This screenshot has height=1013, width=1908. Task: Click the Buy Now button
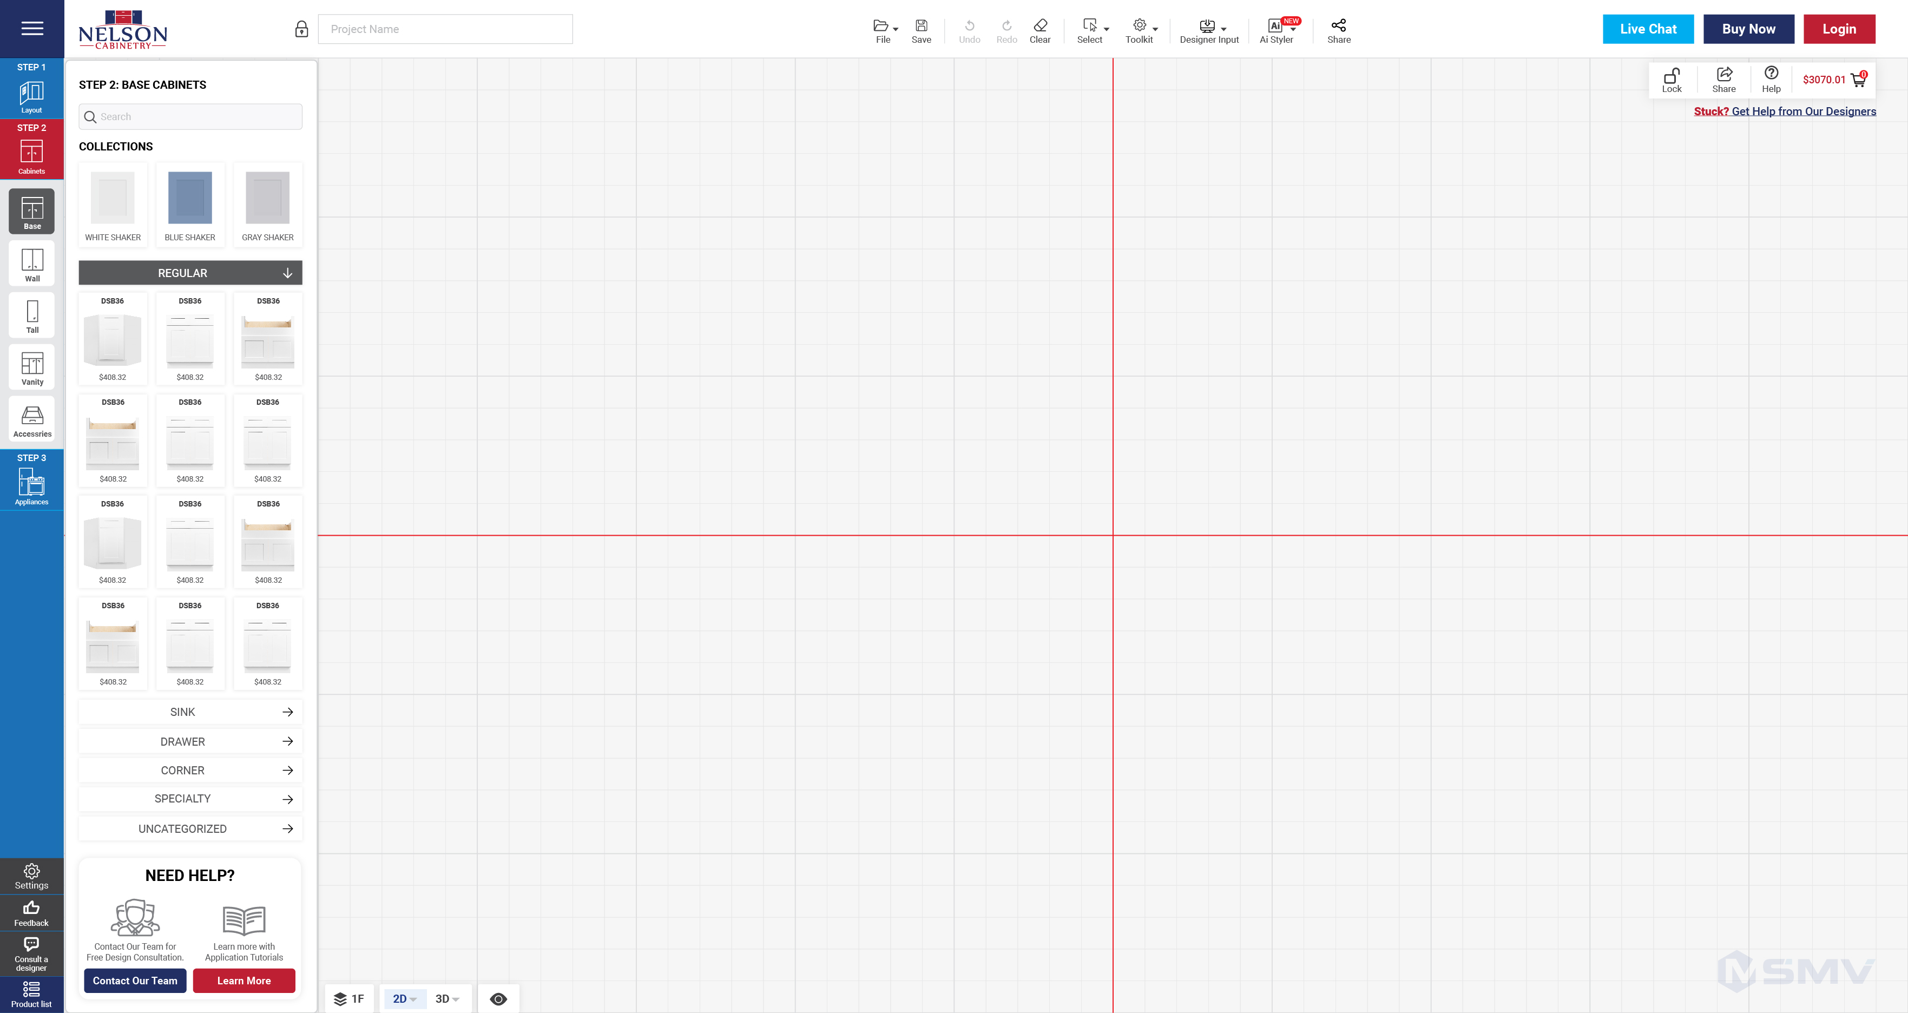(x=1747, y=29)
